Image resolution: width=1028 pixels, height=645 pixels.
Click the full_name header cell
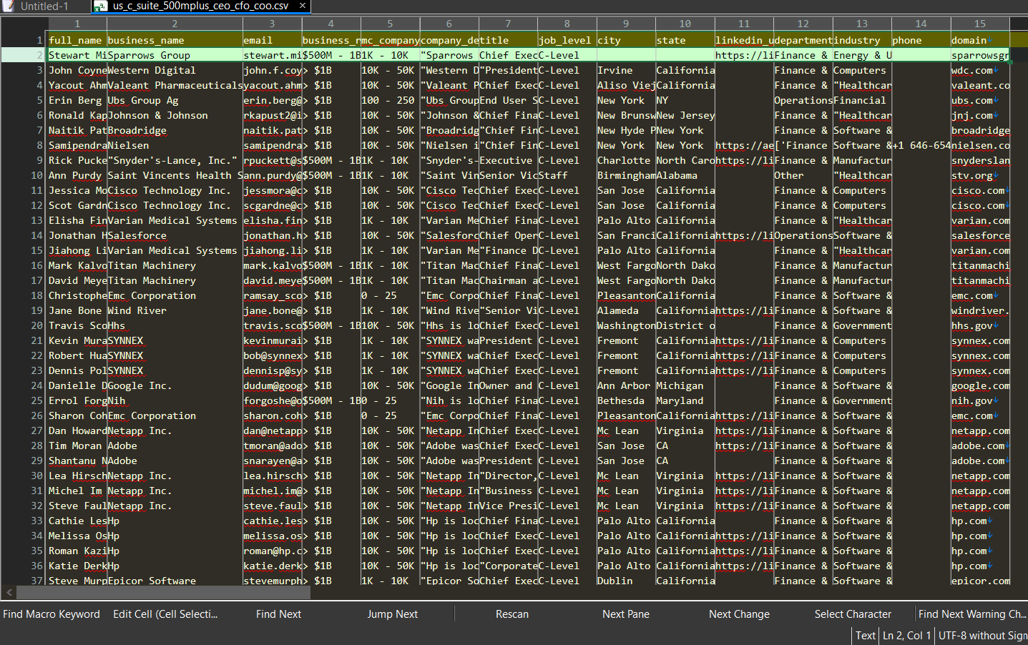coord(75,40)
